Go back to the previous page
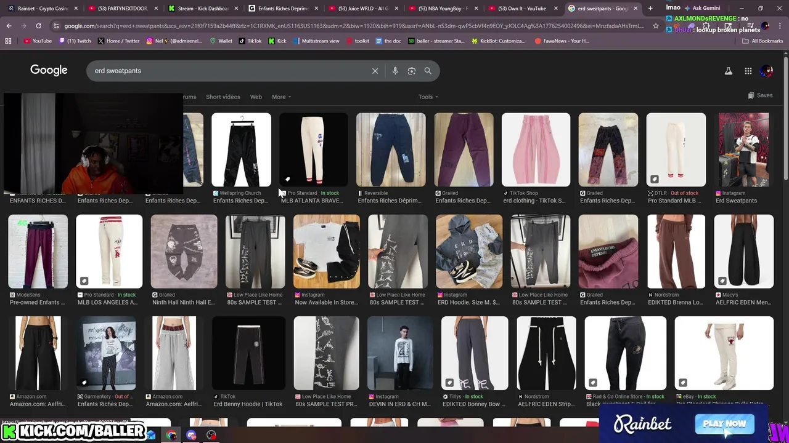789x443 pixels. [x=9, y=26]
